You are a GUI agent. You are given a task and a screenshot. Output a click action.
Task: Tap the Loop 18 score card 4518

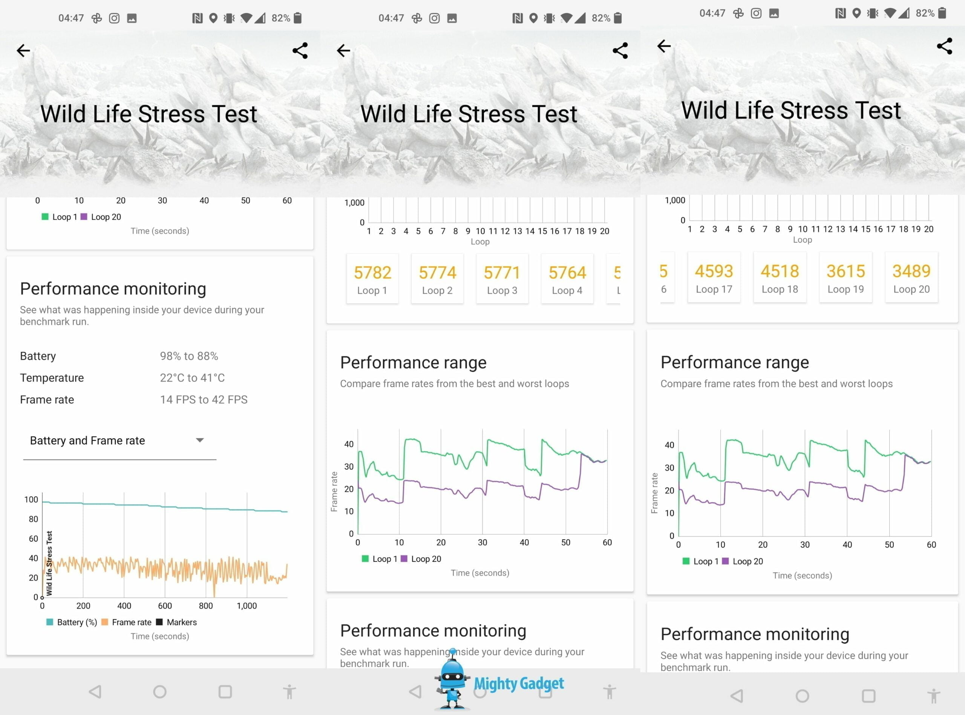(x=780, y=278)
